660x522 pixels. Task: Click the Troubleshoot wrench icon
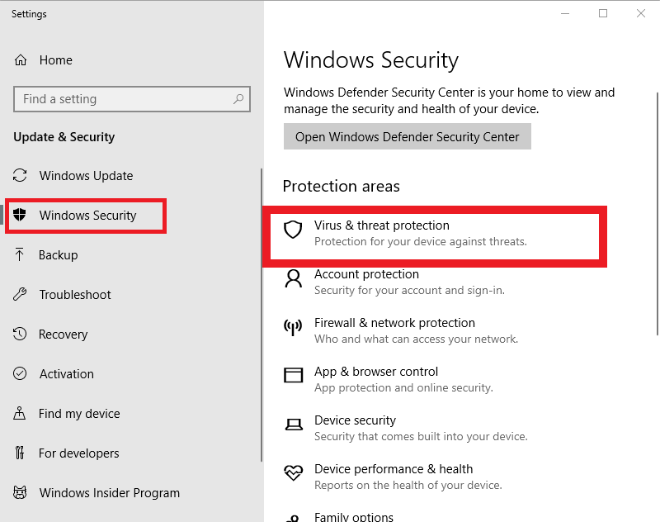coord(21,295)
